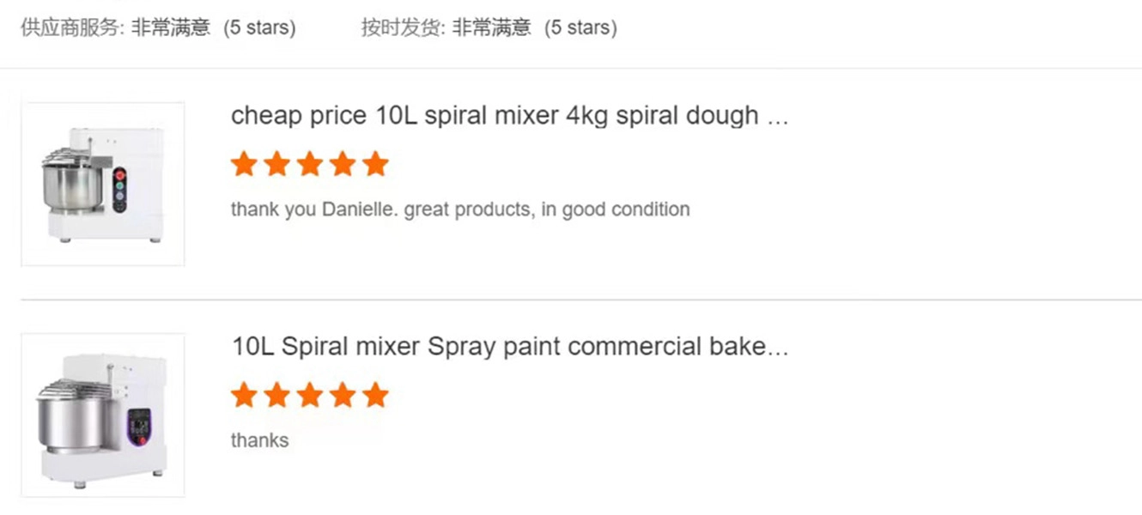Click '(5 stars)' next to 供应商服务

point(259,27)
